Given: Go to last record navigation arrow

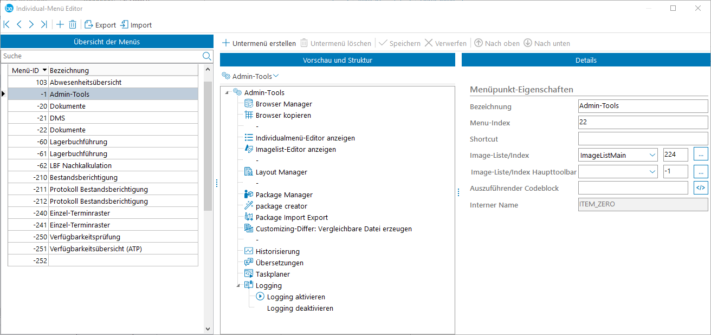Looking at the screenshot, I should [44, 24].
